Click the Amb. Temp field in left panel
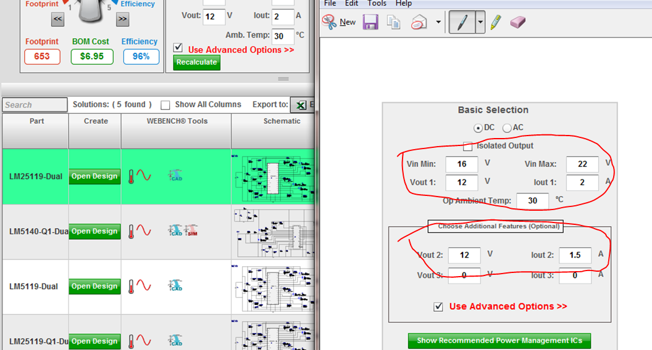Screen dimensions: 652x350 point(283,36)
